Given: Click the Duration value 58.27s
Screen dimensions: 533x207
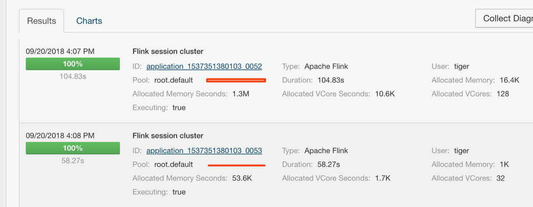Looking at the screenshot, I should pyautogui.click(x=329, y=164).
